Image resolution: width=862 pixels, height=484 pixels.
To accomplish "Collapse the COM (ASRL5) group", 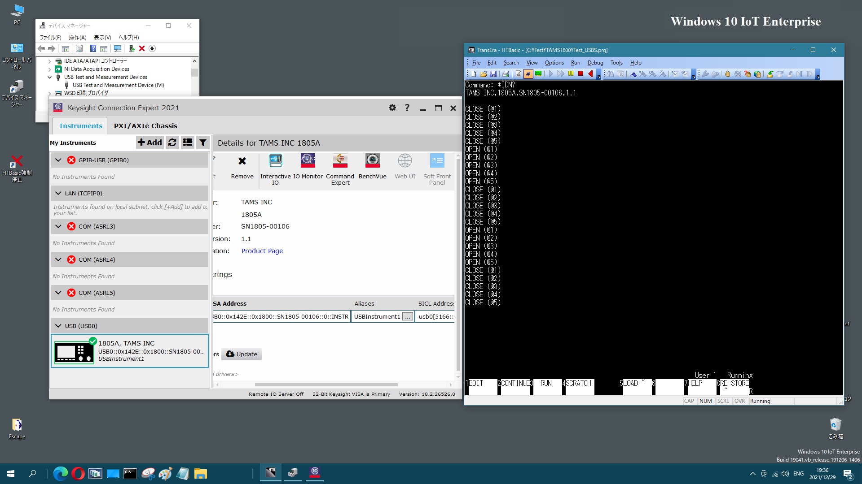I will coord(58,293).
